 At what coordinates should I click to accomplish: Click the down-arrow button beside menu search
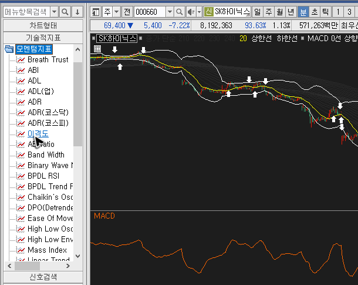(77, 12)
